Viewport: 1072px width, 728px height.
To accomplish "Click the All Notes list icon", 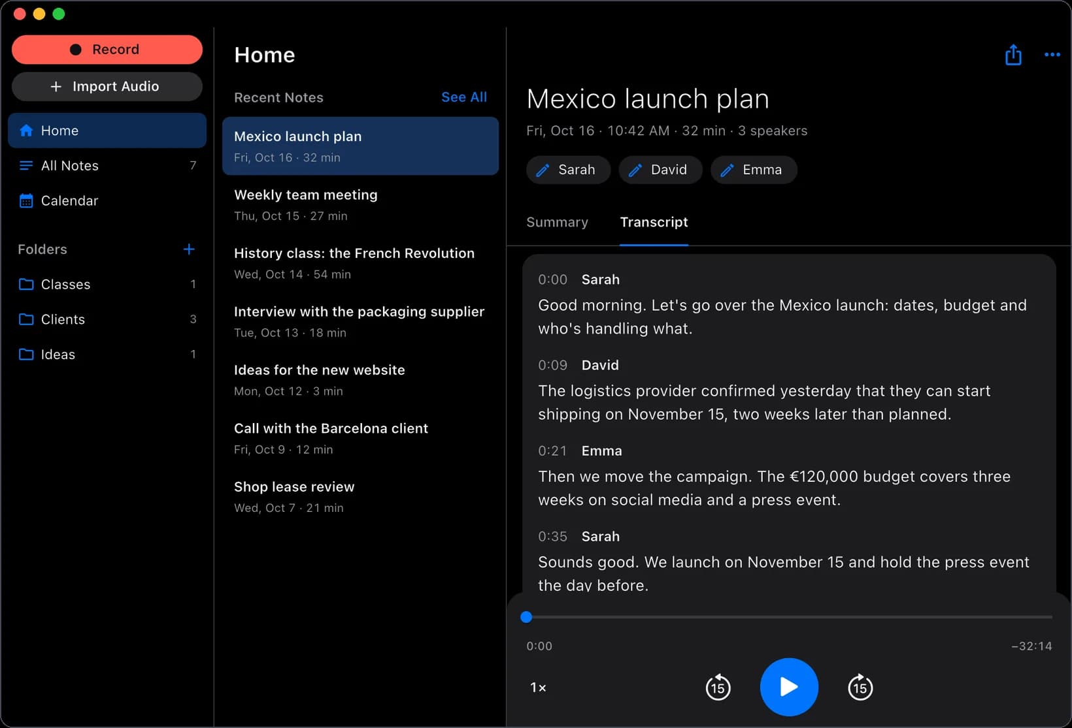I will click(26, 166).
